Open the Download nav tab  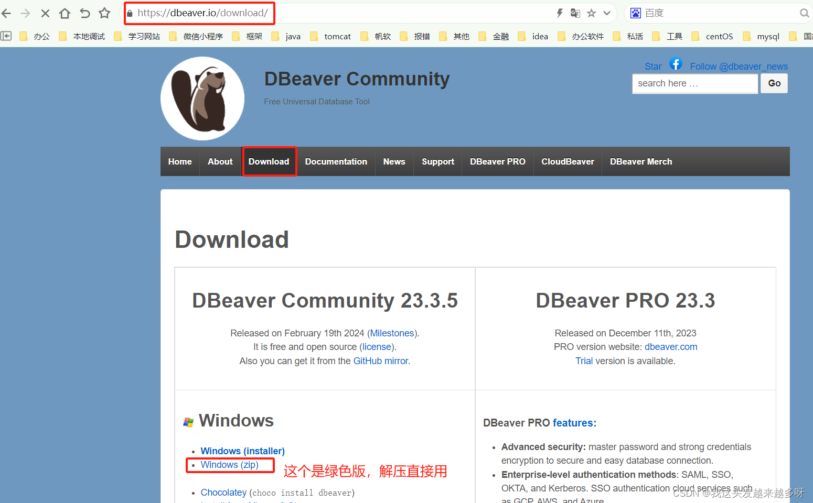point(269,161)
